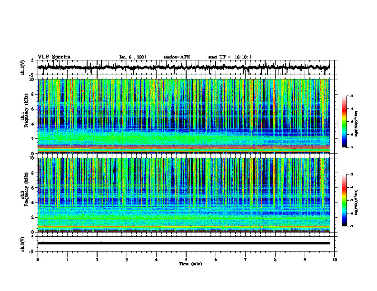The image size is (377, 291).
Task: Click the "station=ATH" header label
Action: point(177,57)
